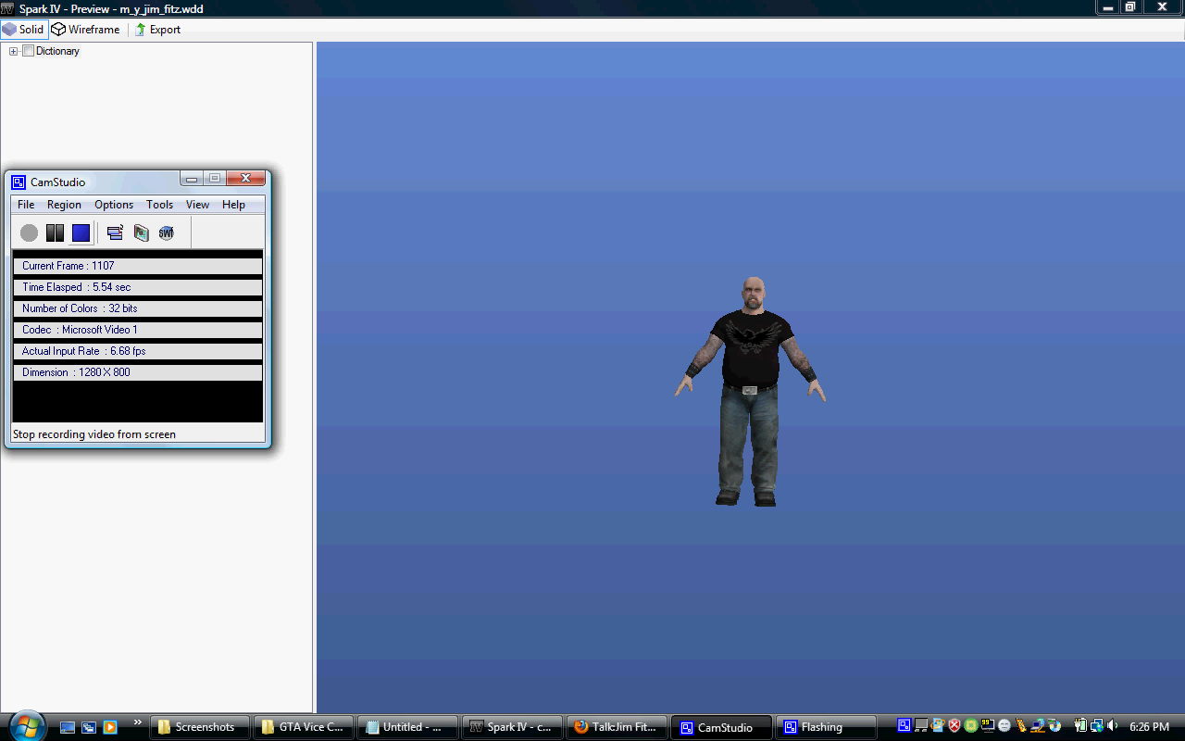
Task: Expand the Dictionary tree node
Action: coord(14,51)
